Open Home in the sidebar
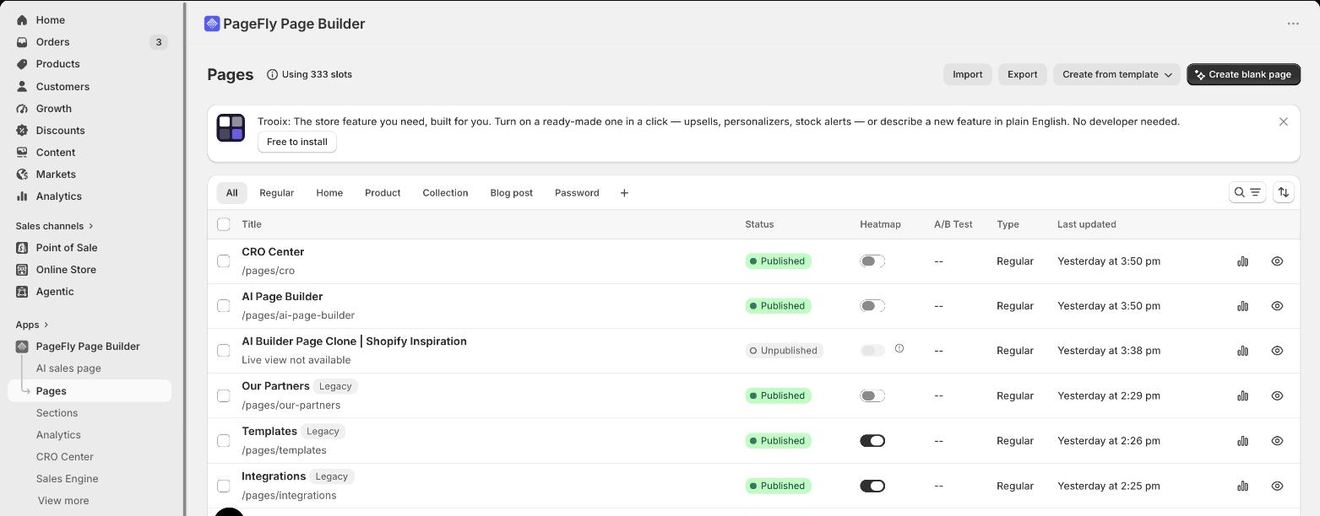 pyautogui.click(x=50, y=19)
